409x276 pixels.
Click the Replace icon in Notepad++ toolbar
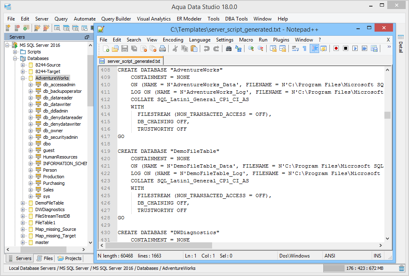238,48
